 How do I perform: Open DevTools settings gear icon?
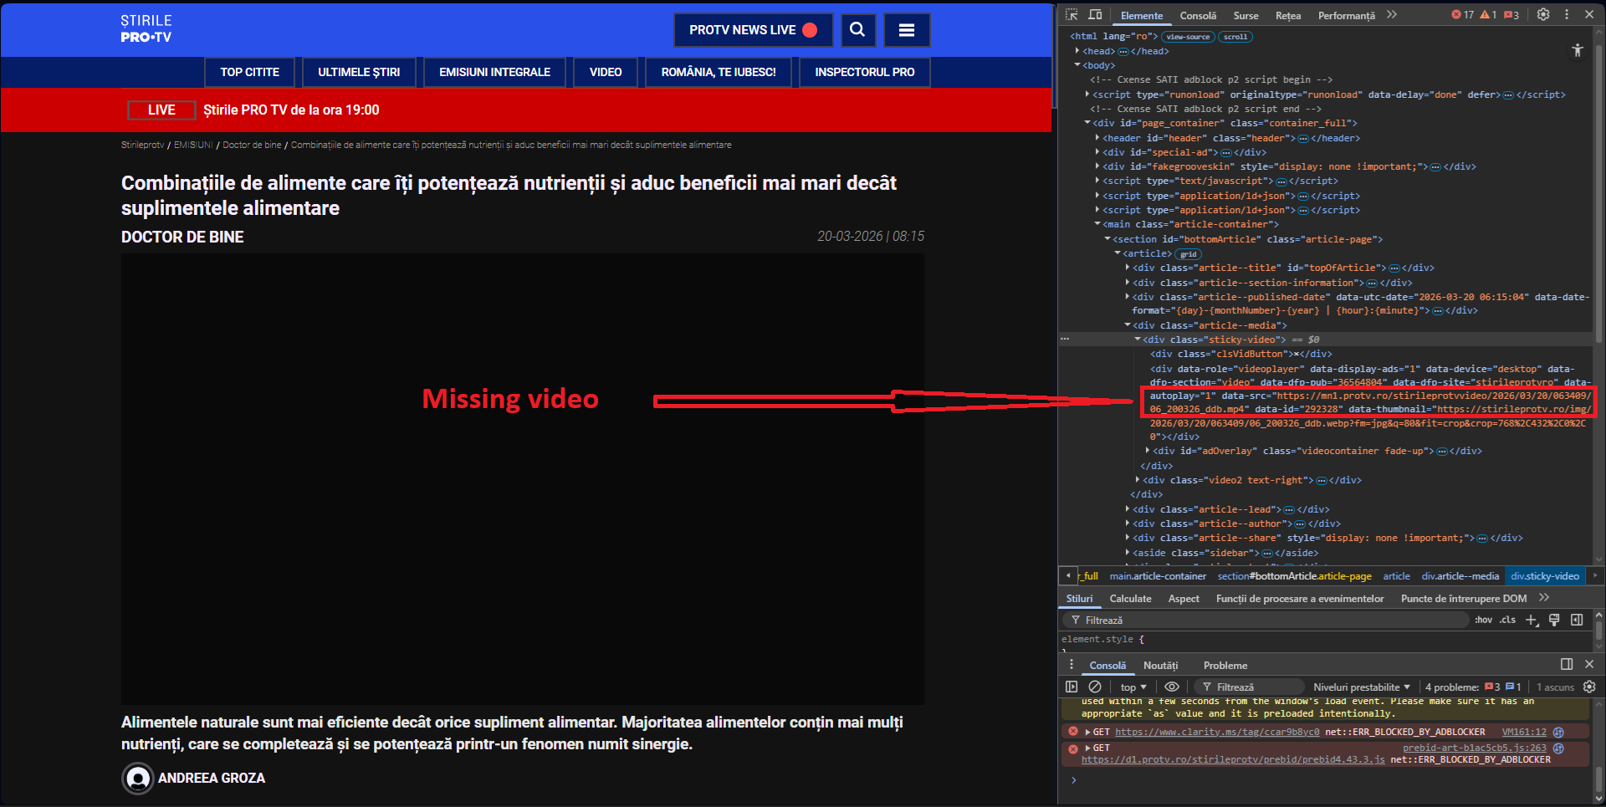(x=1543, y=15)
